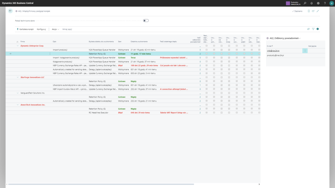
Task: Click the back arrow button
Action: click(10, 11)
